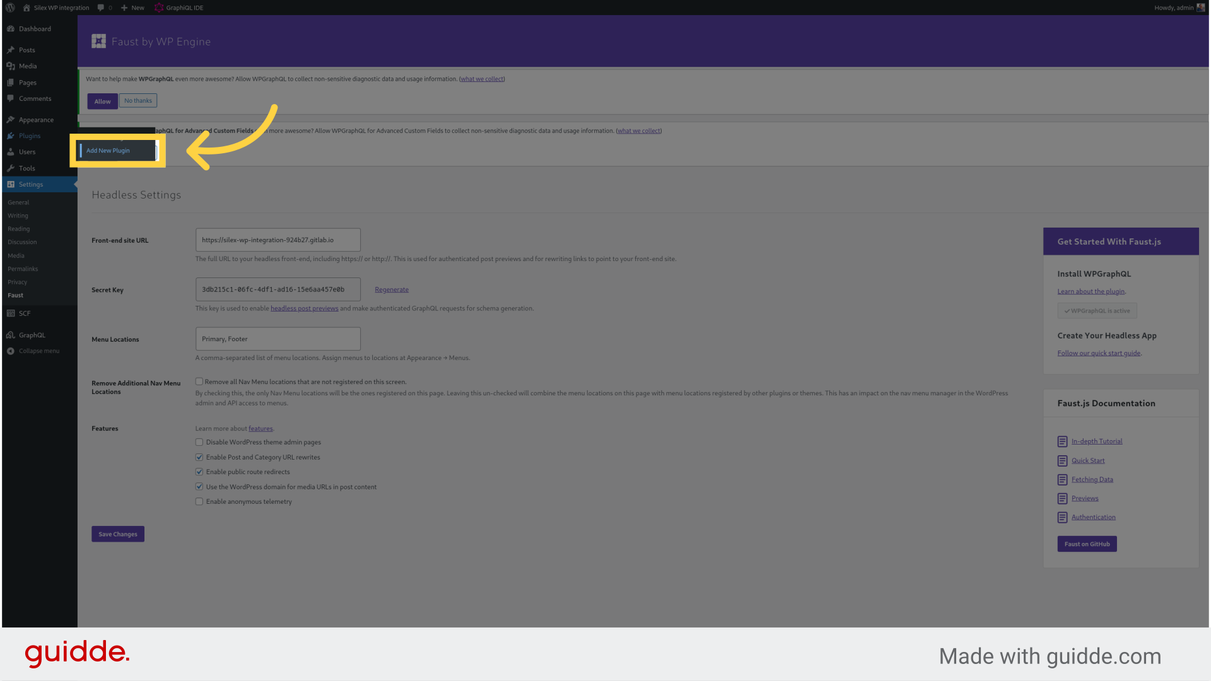The height and width of the screenshot is (681, 1211).
Task: Click the Dashboard icon in sidebar
Action: tap(11, 28)
